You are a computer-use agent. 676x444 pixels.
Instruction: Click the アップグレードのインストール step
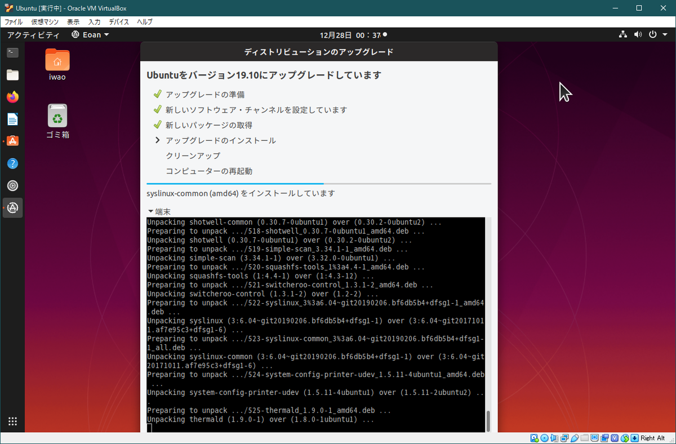[221, 140]
